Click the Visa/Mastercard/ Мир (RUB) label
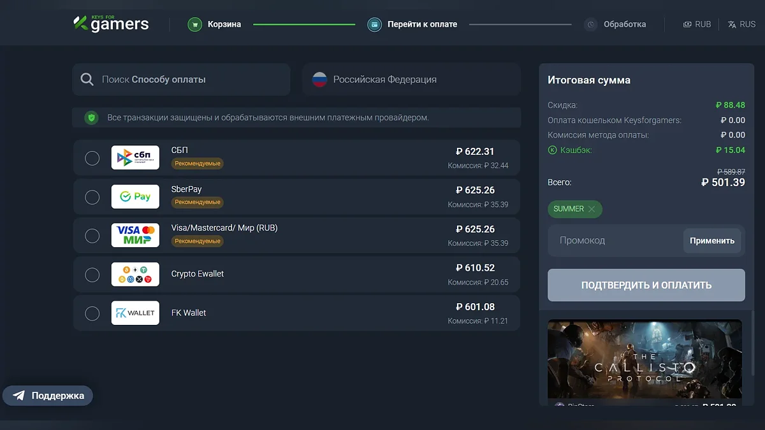This screenshot has height=430, width=765. point(224,228)
